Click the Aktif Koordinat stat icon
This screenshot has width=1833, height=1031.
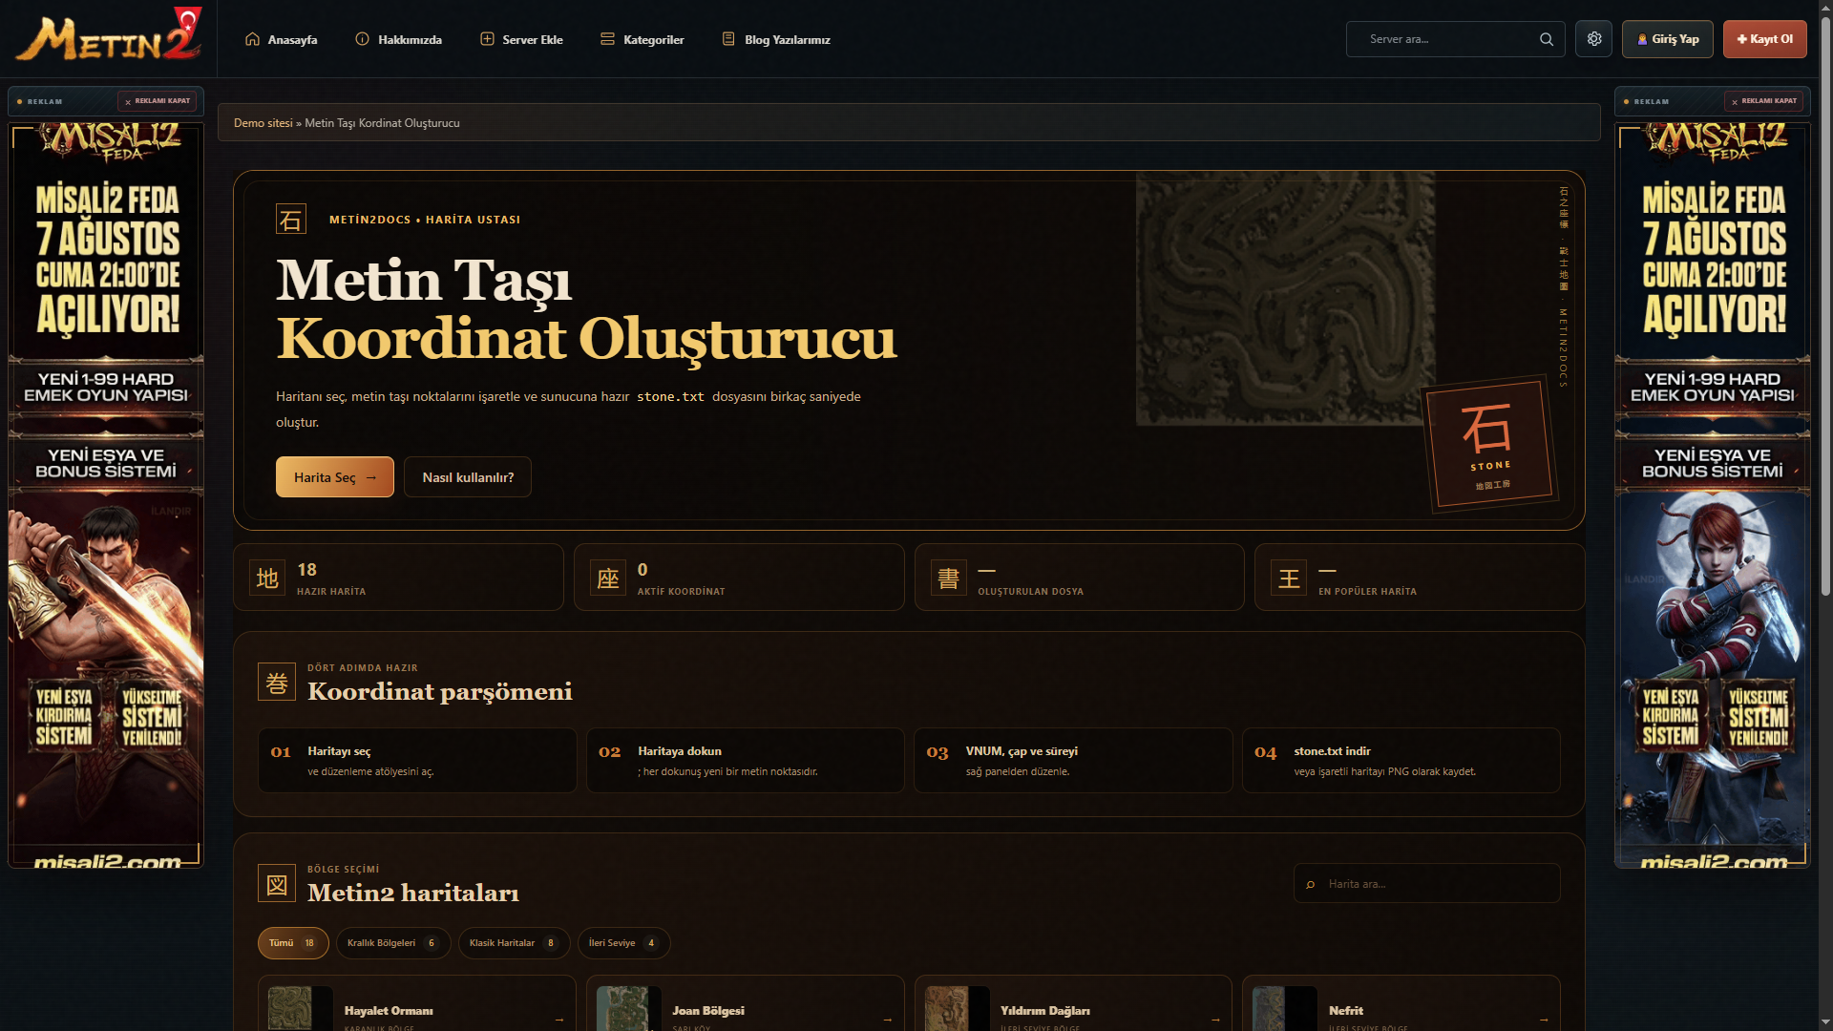(x=608, y=578)
